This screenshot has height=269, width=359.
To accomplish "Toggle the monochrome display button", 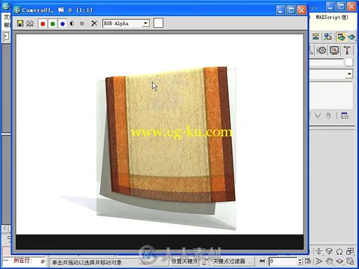I will (82, 24).
